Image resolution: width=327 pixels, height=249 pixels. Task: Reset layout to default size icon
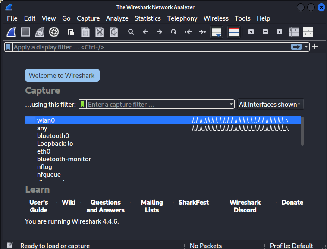[294, 32]
